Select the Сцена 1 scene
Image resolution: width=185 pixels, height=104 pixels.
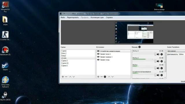(78, 66)
